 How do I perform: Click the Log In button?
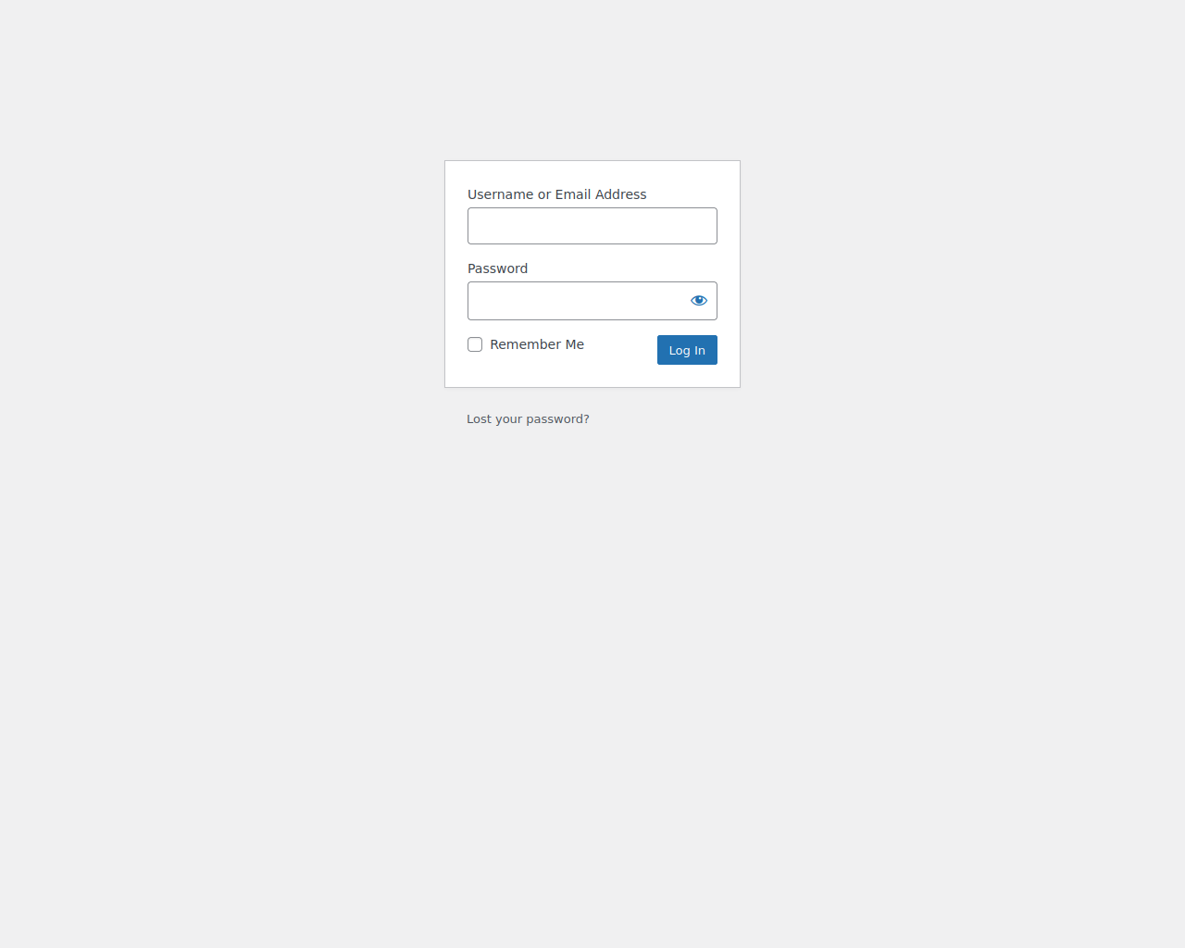(687, 350)
